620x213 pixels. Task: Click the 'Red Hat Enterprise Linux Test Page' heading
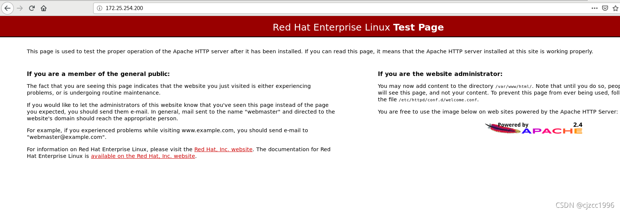(x=358, y=27)
